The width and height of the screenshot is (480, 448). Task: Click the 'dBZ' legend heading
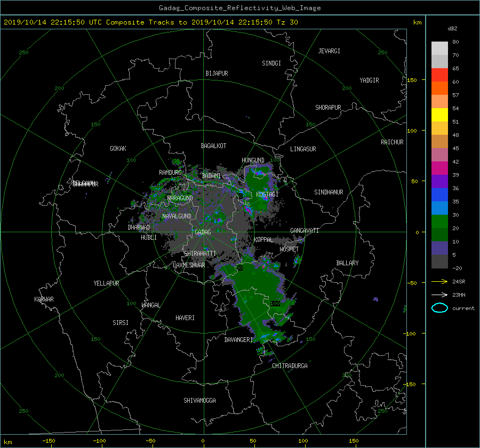(x=452, y=29)
